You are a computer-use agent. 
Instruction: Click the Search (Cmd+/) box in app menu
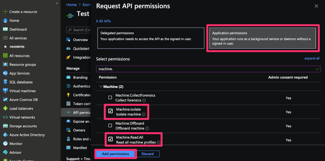point(78,30)
